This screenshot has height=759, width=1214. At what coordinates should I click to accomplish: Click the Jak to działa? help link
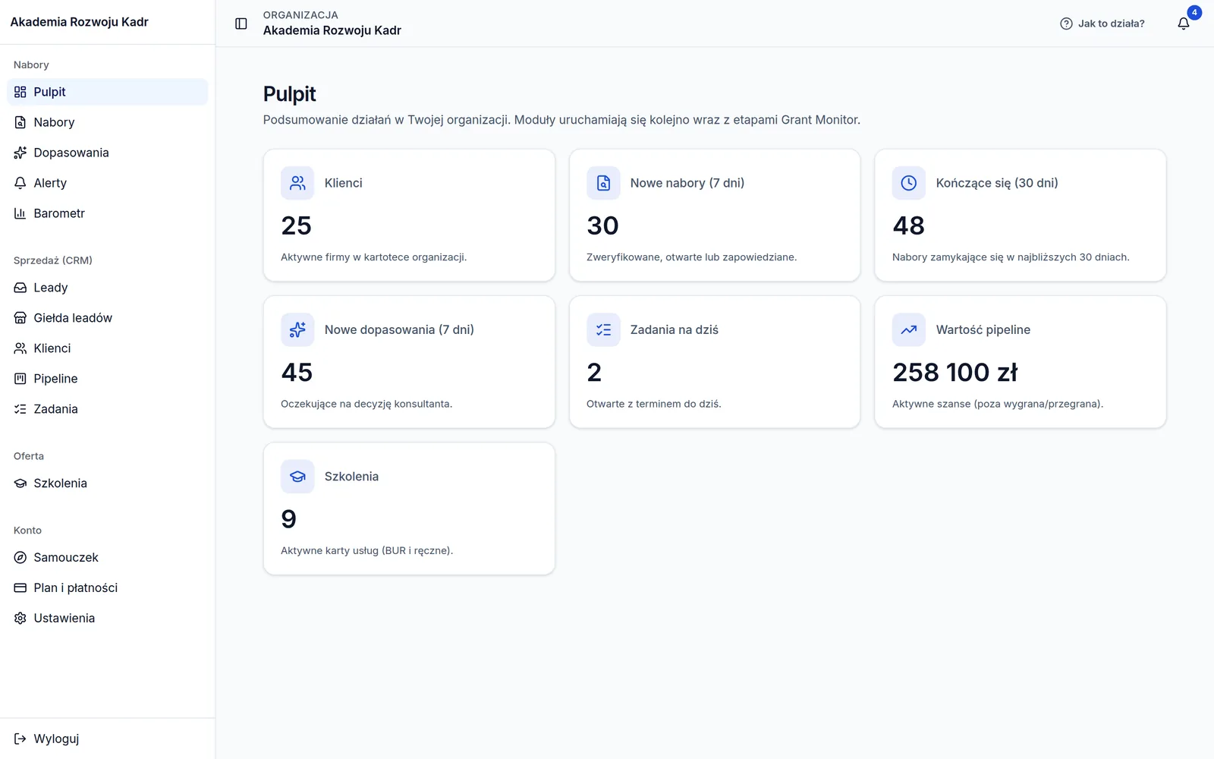point(1102,24)
